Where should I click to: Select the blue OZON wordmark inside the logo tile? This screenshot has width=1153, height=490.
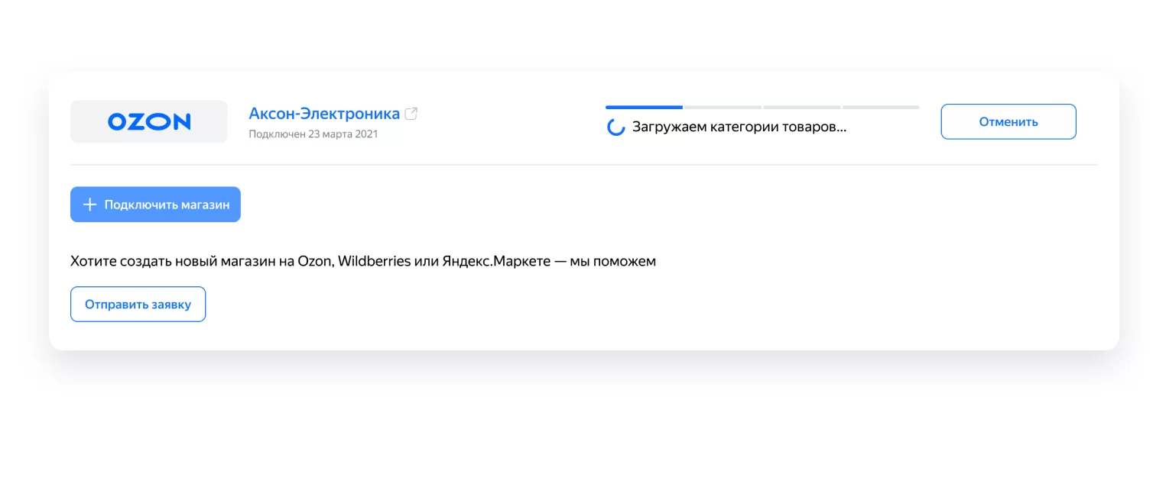click(x=148, y=121)
